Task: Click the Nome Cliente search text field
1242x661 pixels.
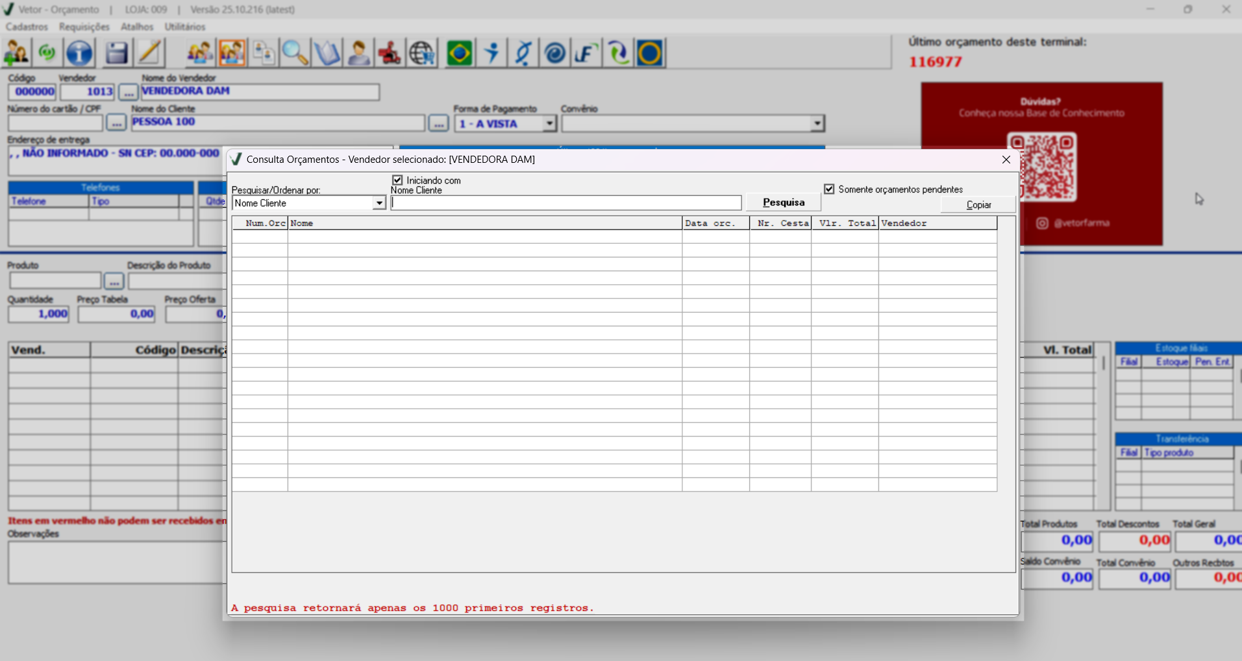Action: click(x=565, y=203)
